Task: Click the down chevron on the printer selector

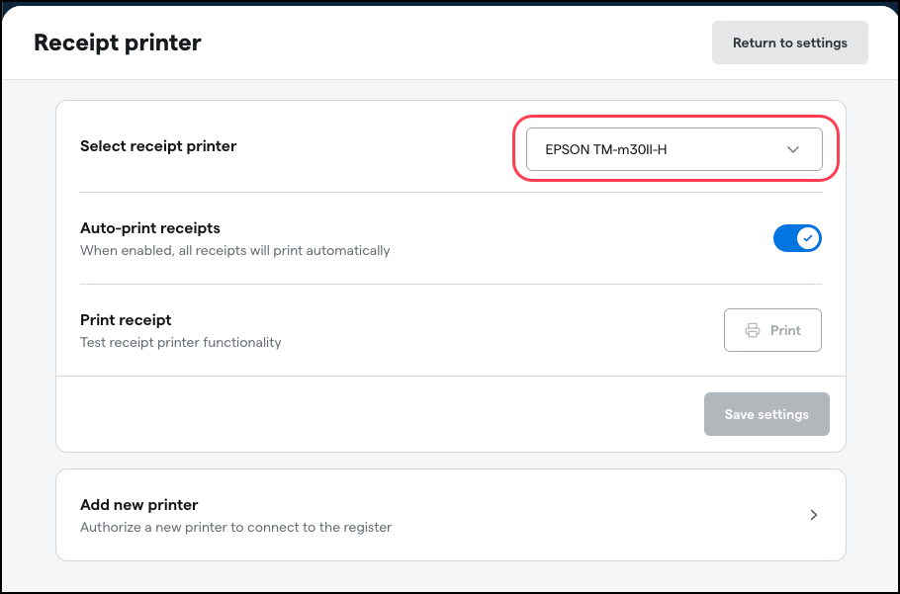Action: click(x=792, y=148)
